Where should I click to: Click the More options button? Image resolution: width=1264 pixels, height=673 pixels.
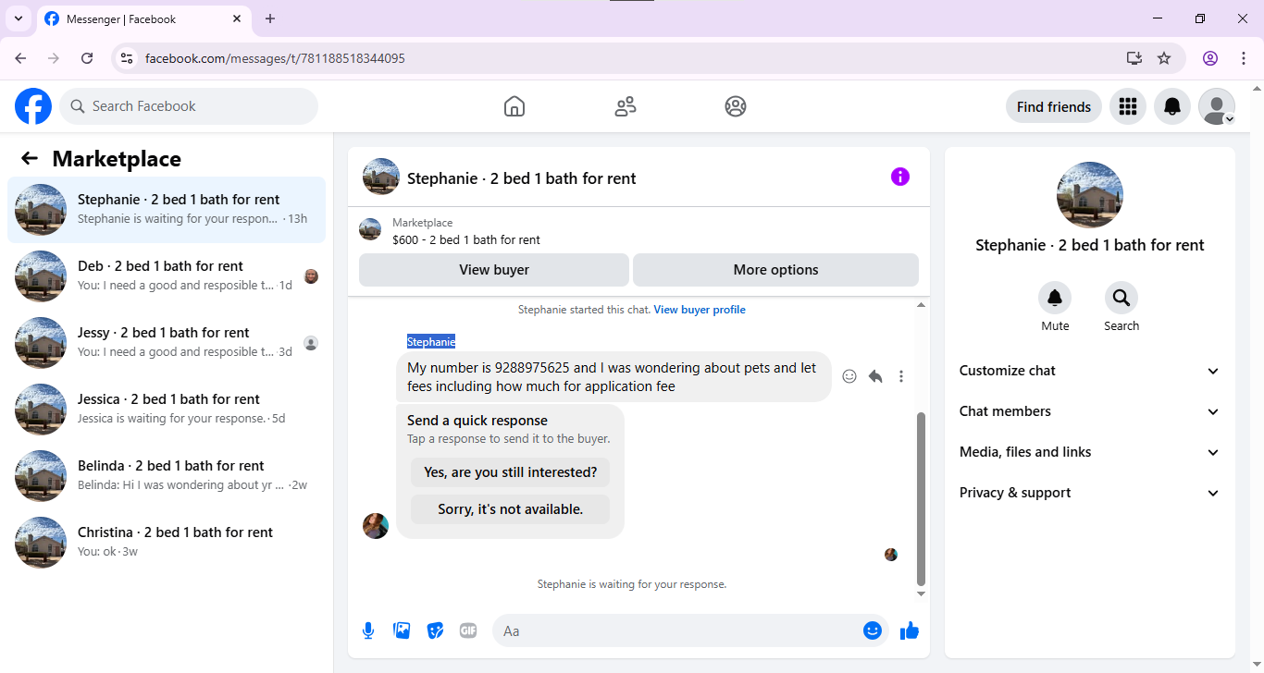(x=775, y=270)
